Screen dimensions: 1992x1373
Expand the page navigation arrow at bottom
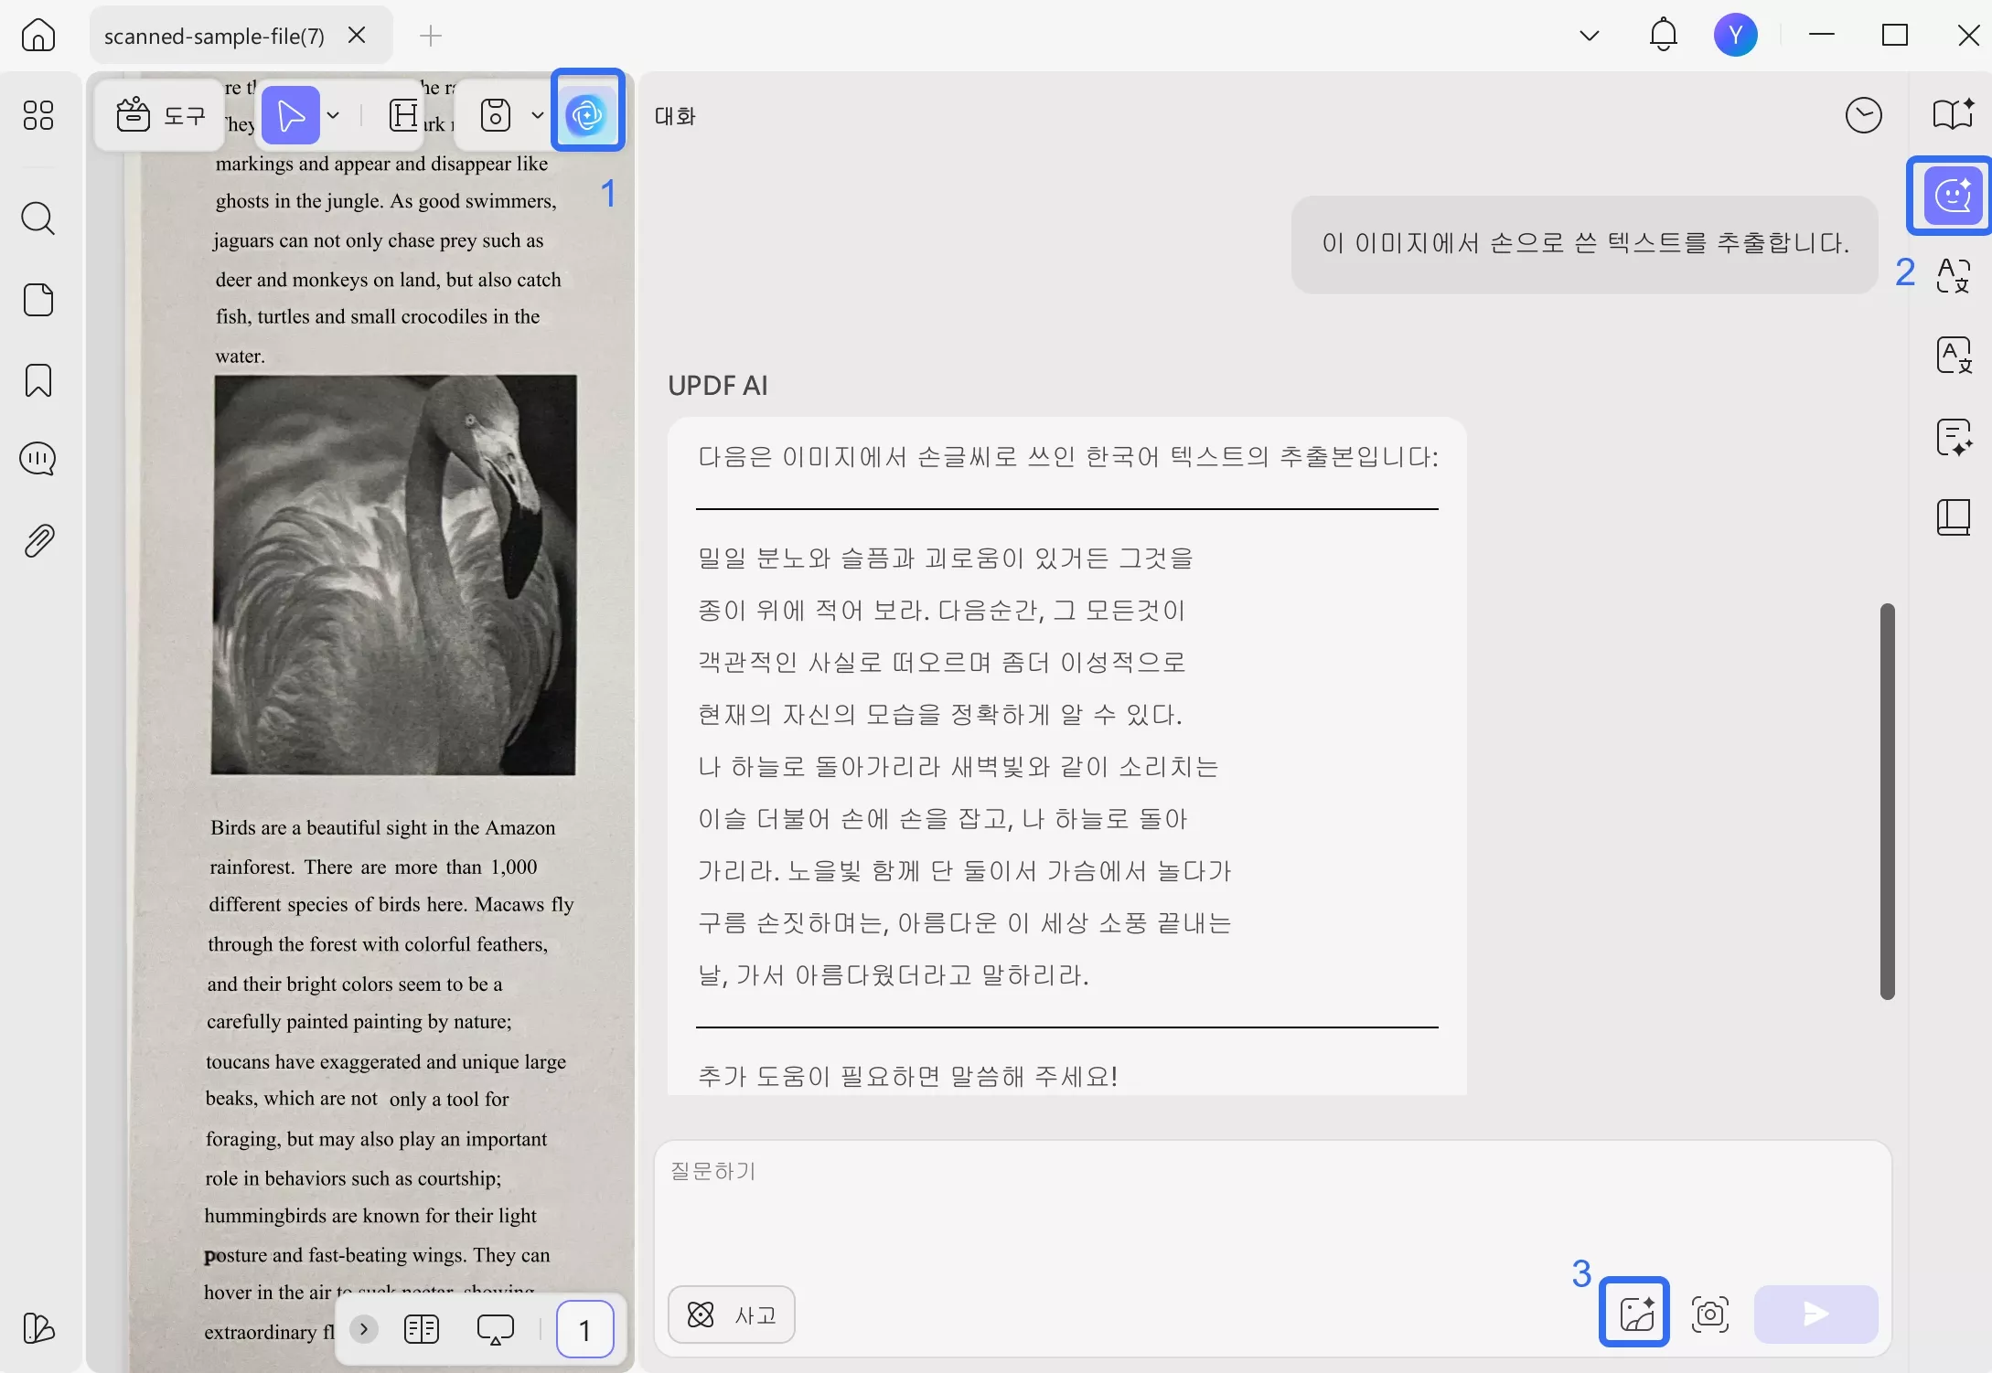pos(363,1329)
